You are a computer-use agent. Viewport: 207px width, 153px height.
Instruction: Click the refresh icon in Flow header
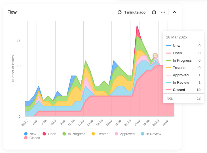[x=120, y=12]
